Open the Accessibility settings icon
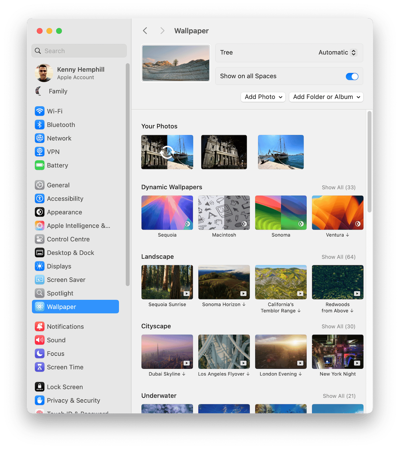Screen dimensions: 400x449 (x=39, y=199)
